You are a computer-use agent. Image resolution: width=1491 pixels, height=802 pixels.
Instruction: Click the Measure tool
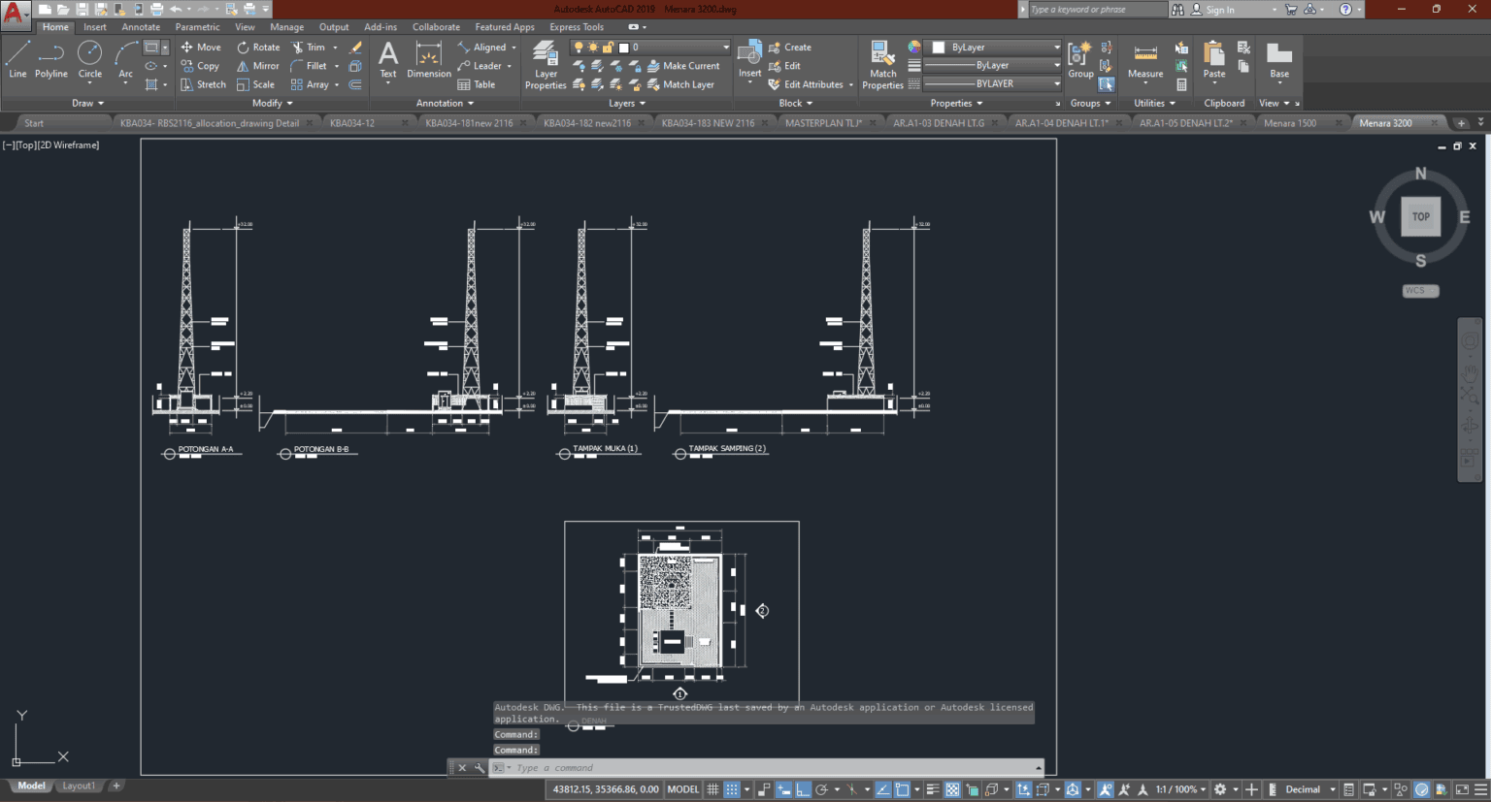point(1144,62)
